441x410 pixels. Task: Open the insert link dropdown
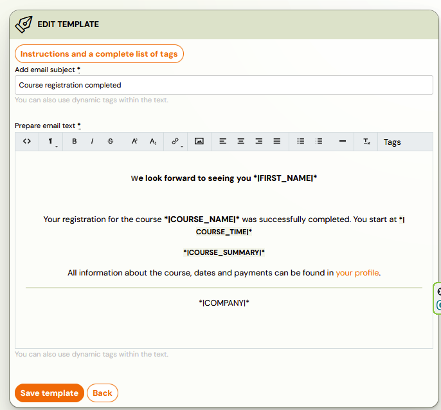(x=175, y=142)
